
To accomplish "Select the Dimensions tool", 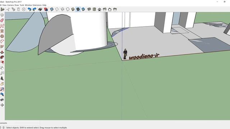I will coord(2,68).
